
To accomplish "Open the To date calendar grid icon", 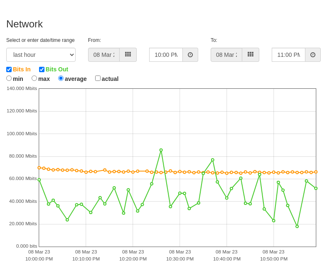I will click(251, 55).
